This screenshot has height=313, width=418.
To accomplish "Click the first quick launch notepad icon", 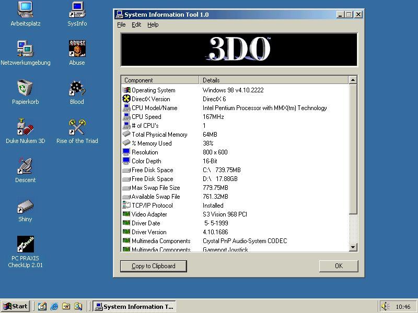I will coord(42,306).
